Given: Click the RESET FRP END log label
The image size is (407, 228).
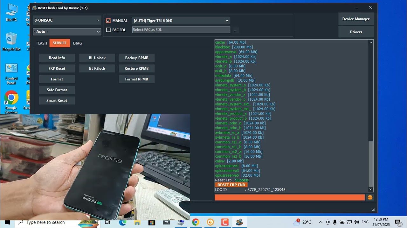Looking at the screenshot, I should pos(231,185).
